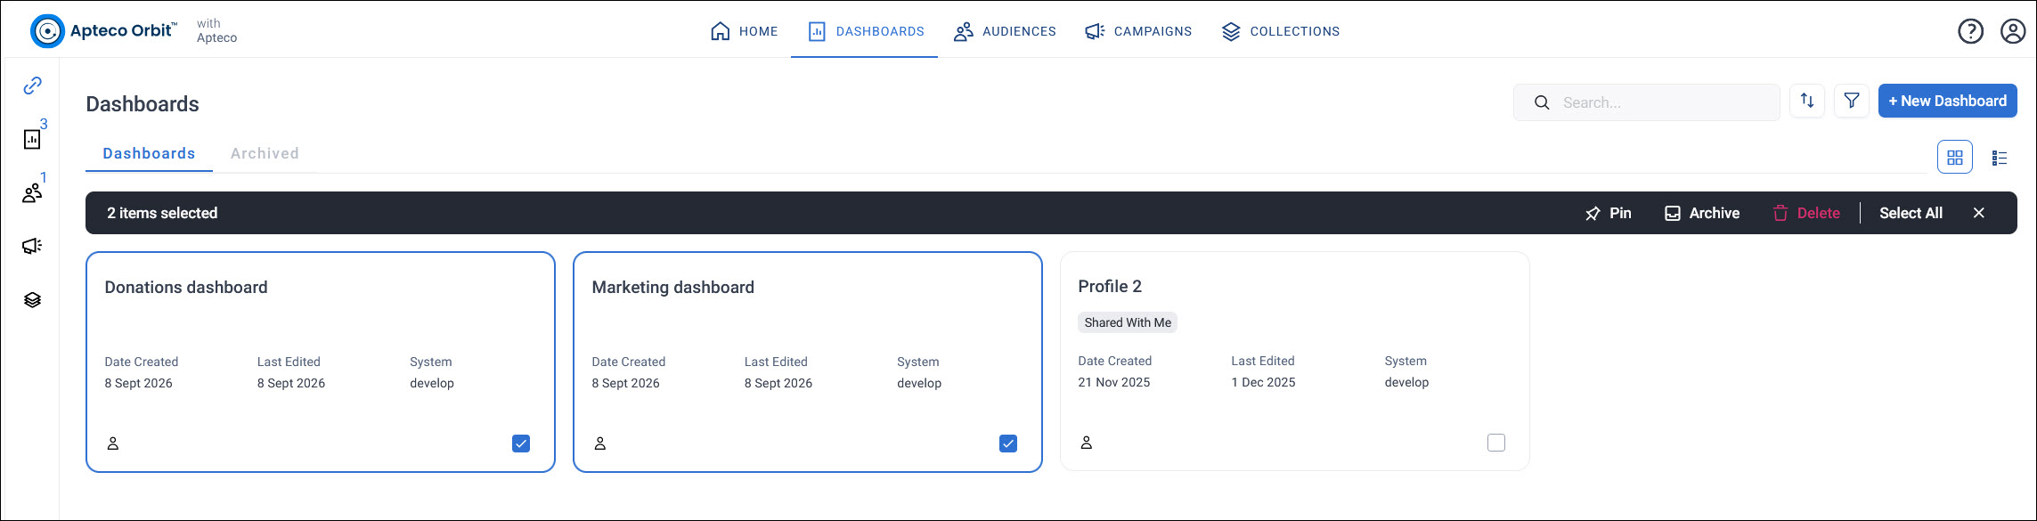2037x521 pixels.
Task: Uncheck the Marketing dashboard checkbox
Action: point(1008,444)
